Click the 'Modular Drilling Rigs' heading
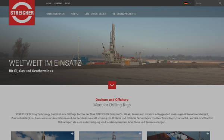This screenshot has width=224, height=140. pos(112,105)
